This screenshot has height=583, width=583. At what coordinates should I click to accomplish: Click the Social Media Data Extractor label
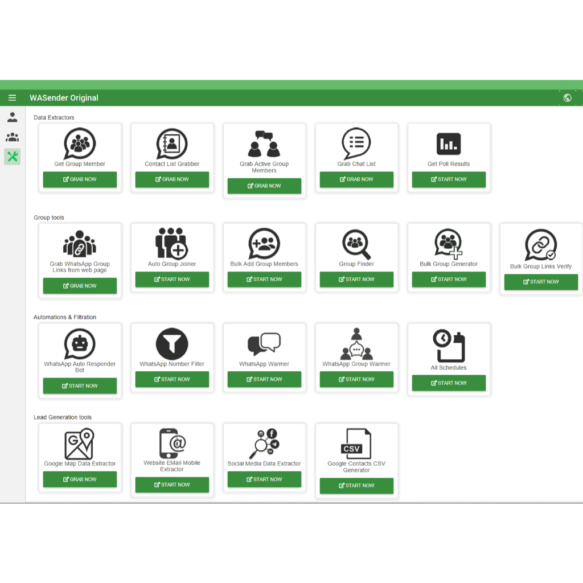pyautogui.click(x=264, y=463)
